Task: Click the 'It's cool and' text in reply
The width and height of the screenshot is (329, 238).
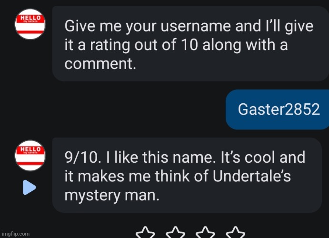Action: (263, 157)
